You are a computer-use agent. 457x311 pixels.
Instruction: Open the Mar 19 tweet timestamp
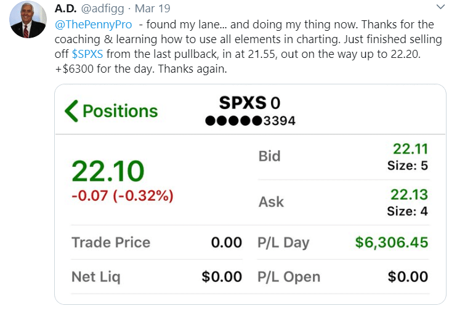152,9
